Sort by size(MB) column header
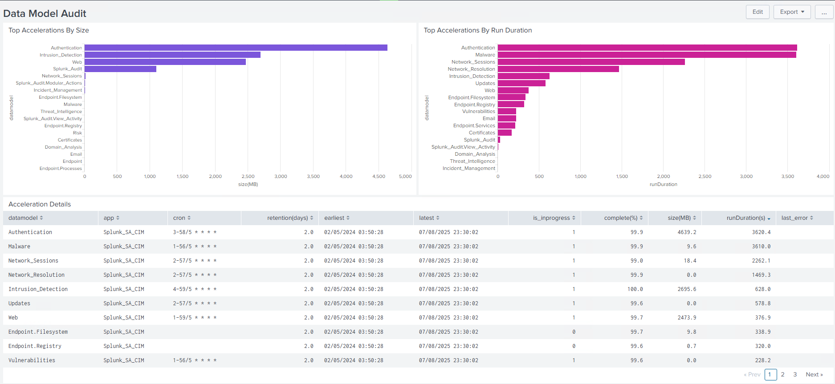Image resolution: width=835 pixels, height=384 pixels. click(x=681, y=218)
